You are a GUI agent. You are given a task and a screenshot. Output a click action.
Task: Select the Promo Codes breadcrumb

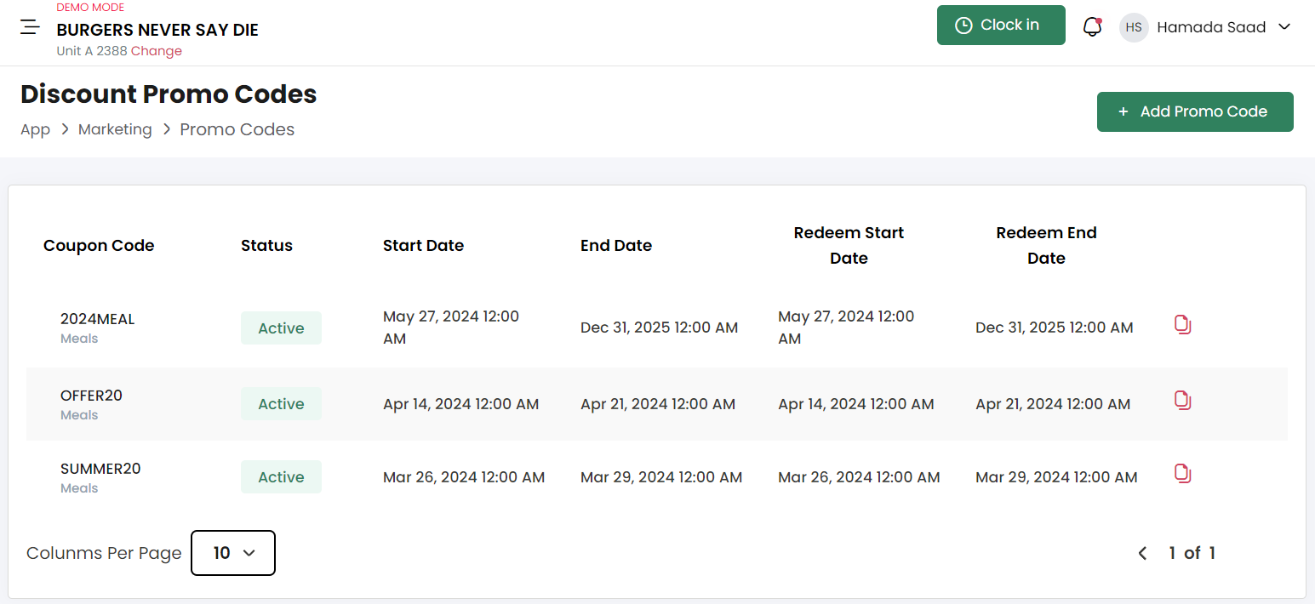(x=237, y=129)
